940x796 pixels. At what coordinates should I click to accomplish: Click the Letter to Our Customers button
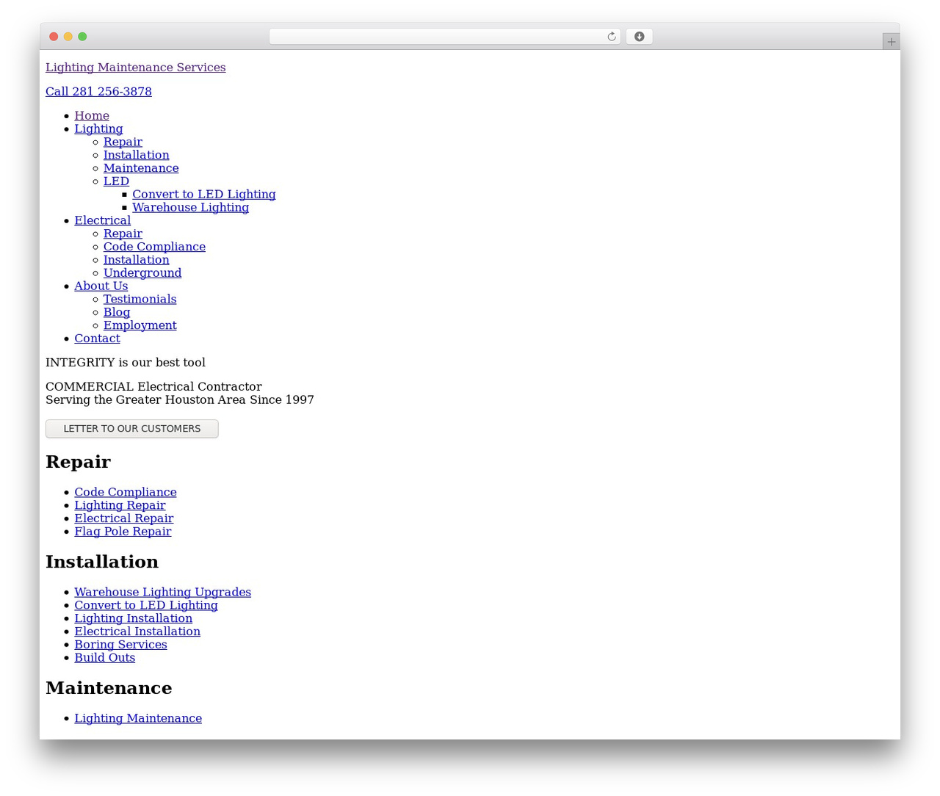tap(132, 429)
